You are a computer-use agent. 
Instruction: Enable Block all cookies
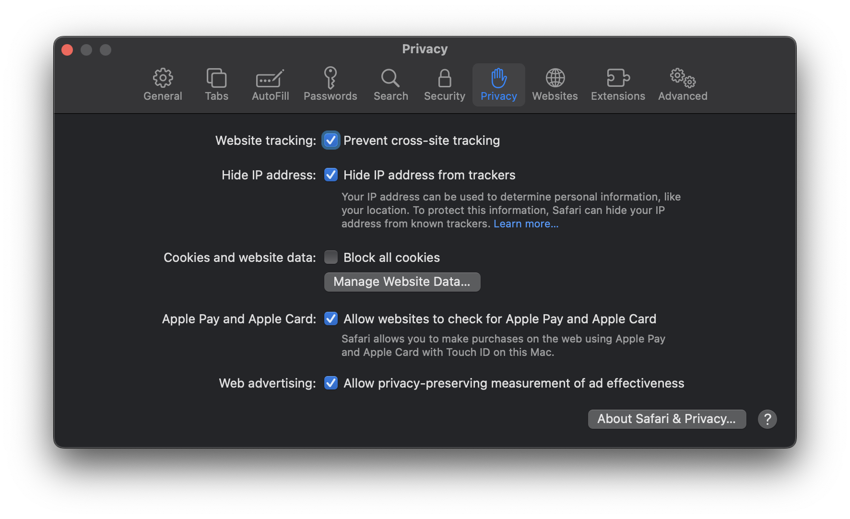click(x=331, y=257)
